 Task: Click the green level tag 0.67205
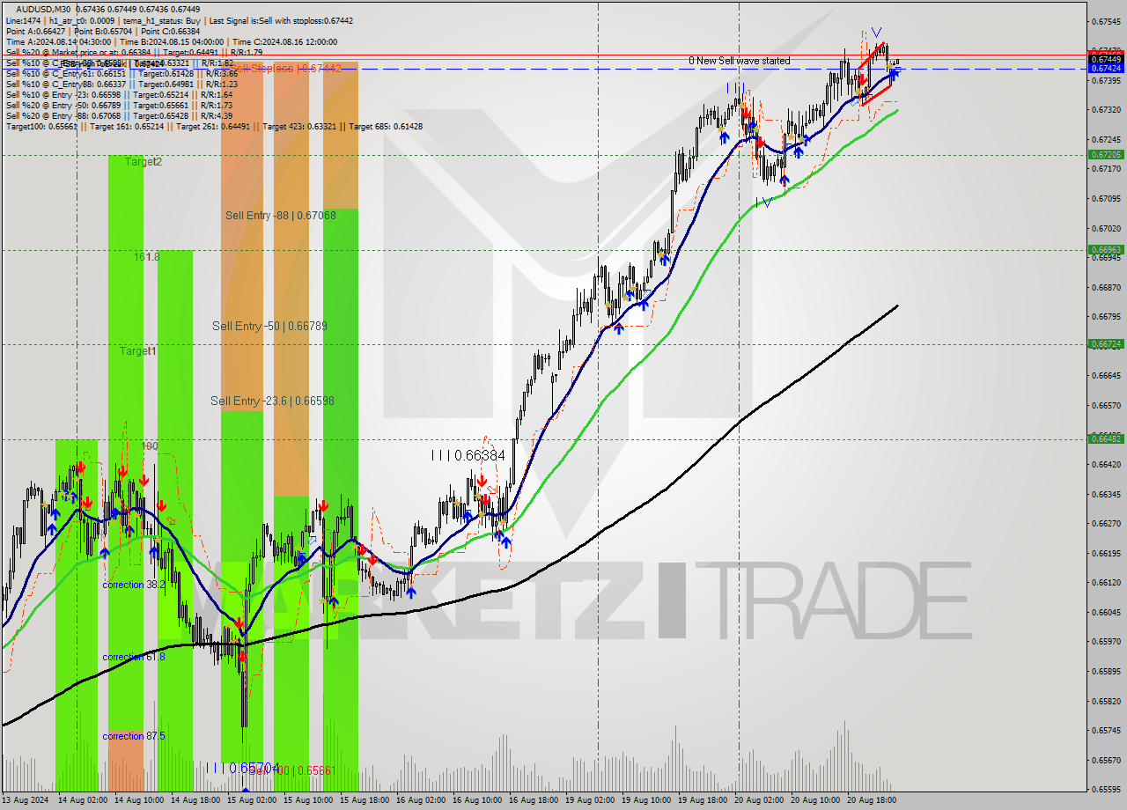coord(1106,154)
